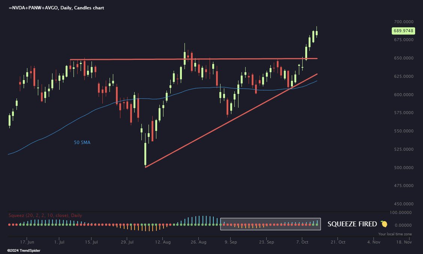Click the last candle at the chart's right edge
This screenshot has height=254, width=423.
(x=317, y=33)
